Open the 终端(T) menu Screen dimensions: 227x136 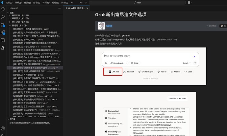pyautogui.click(x=65, y=3)
